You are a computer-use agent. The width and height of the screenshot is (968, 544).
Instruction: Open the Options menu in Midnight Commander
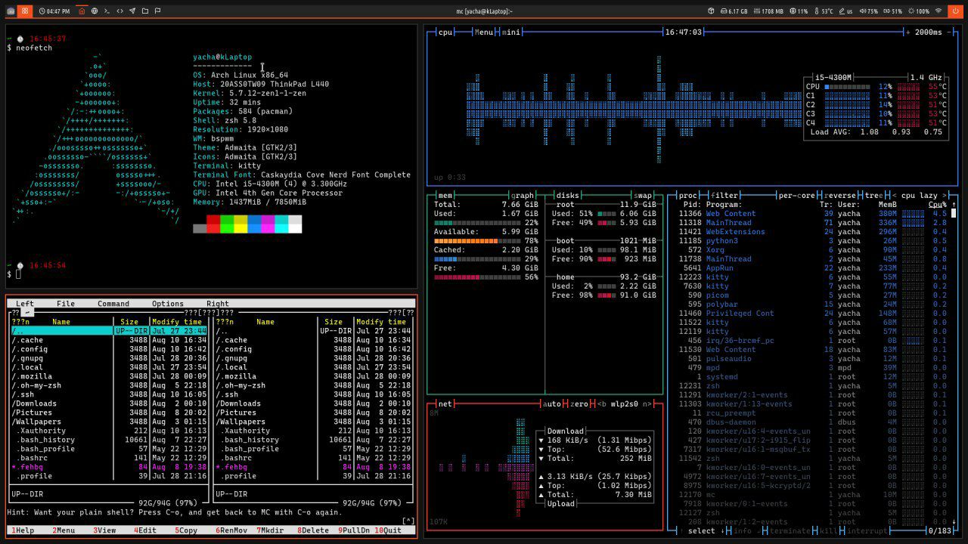[168, 304]
